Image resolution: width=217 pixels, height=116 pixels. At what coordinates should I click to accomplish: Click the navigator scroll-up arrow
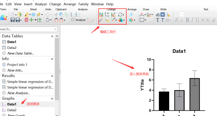coord(57,36)
